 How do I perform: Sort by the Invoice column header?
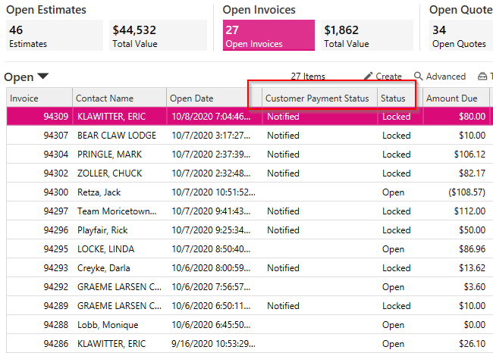(39, 98)
